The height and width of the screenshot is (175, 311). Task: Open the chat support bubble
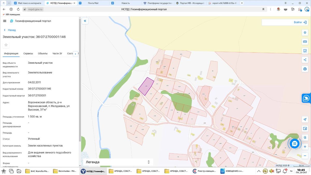pos(295,143)
